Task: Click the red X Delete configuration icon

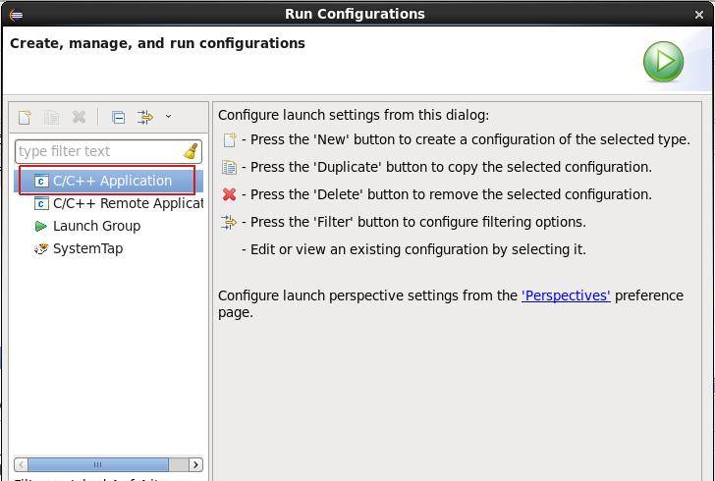Action: coord(80,117)
